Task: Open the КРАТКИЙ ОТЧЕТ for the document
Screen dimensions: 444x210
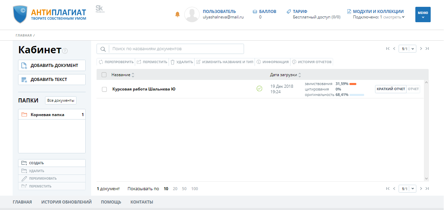Action: (x=390, y=89)
